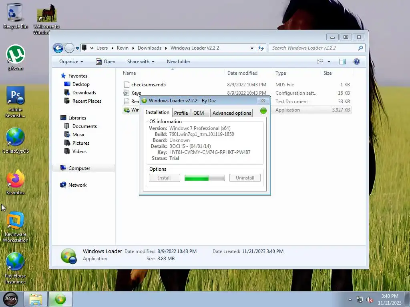Sort by Type column header
Screen dimensions: 410x307
point(297,73)
